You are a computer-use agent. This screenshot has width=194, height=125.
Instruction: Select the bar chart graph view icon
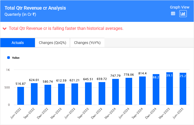[x=183, y=14]
